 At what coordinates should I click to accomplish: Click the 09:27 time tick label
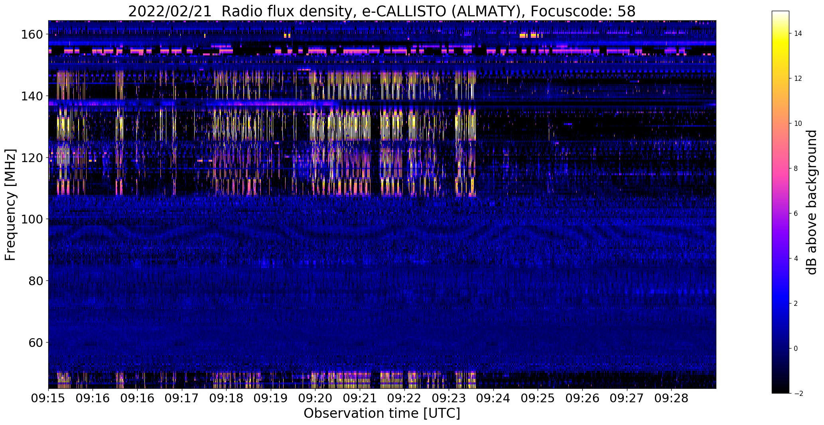pos(627,398)
